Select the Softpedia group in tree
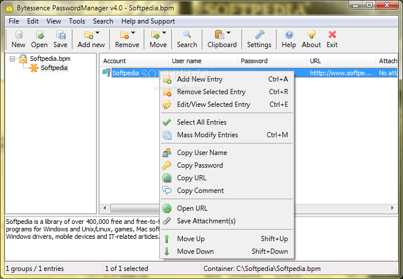The width and height of the screenshot is (403, 279). [54, 68]
